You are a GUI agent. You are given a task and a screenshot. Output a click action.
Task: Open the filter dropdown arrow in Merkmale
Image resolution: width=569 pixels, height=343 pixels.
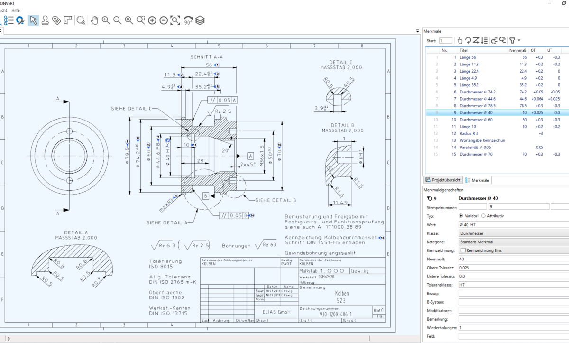point(519,41)
